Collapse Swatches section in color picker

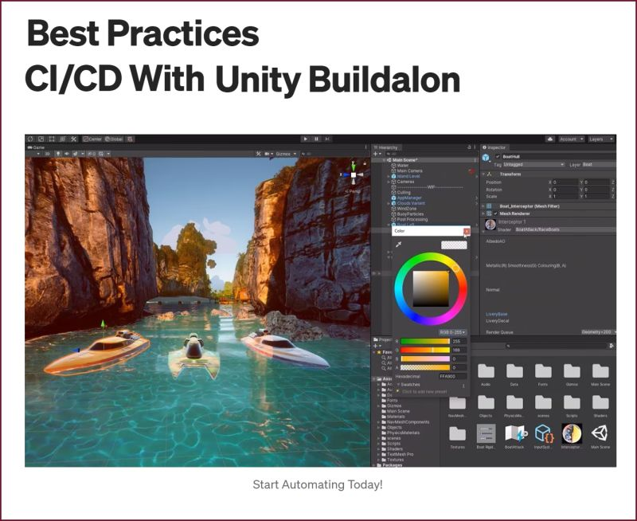399,385
